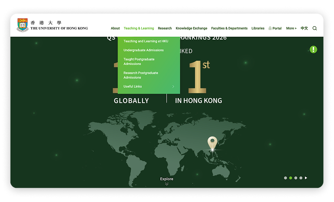
Task: Click the search magnifier icon
Action: coord(315,28)
